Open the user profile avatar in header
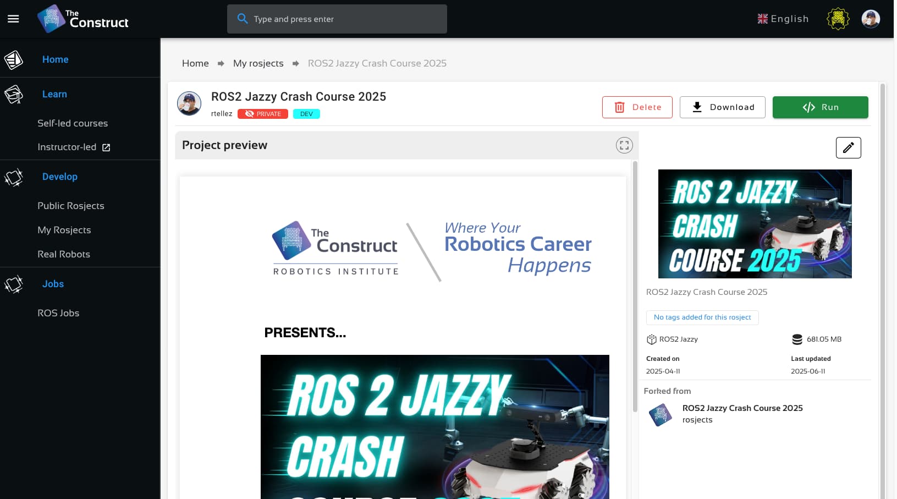The image size is (897, 499). tap(871, 19)
